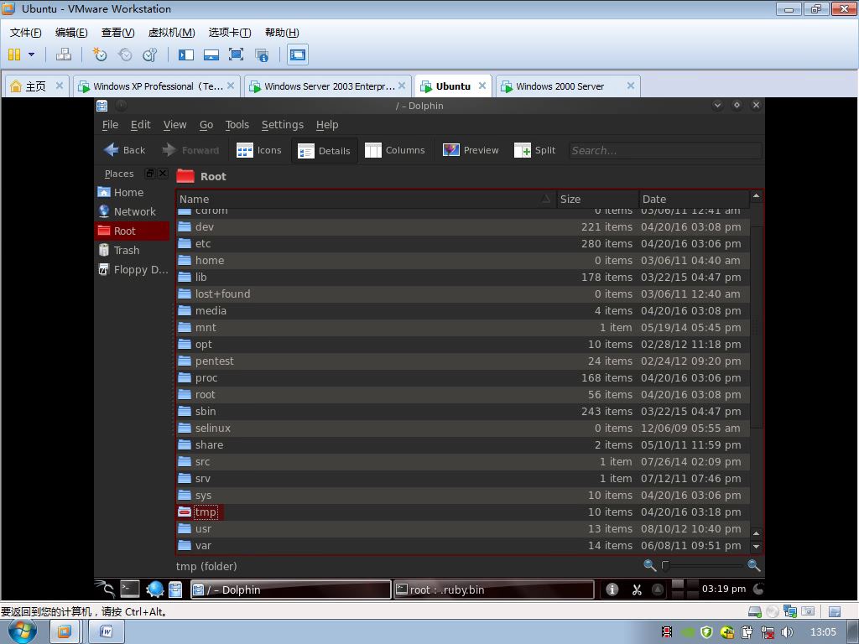The width and height of the screenshot is (859, 644).
Task: Click zoom out magnifier icon
Action: coord(650,565)
